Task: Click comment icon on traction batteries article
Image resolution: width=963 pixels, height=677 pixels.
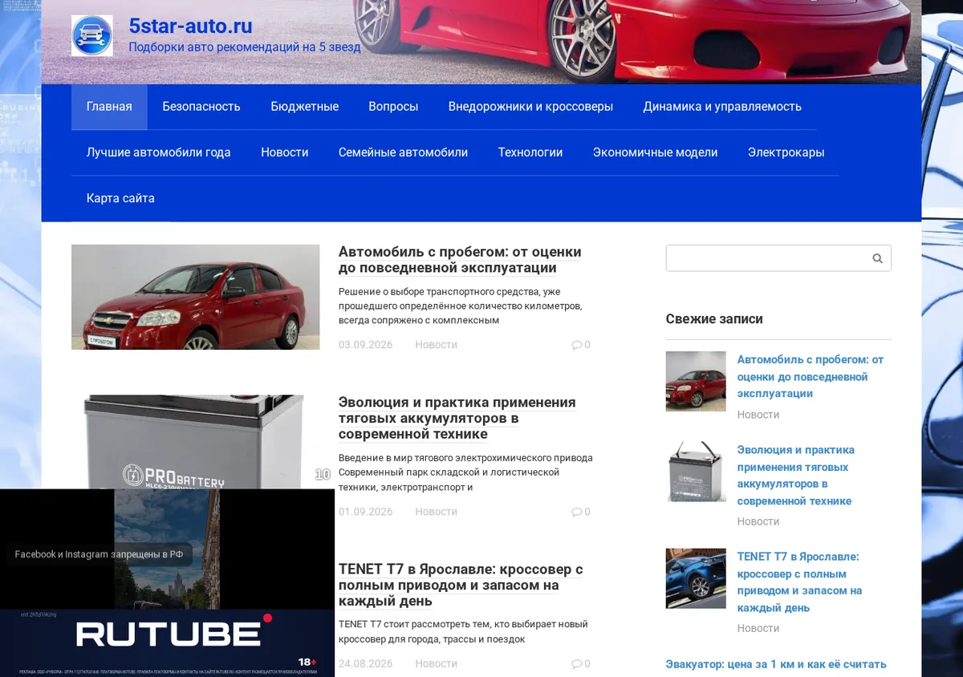Action: tap(576, 512)
